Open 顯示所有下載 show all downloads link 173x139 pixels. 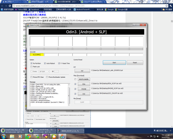pos(162,131)
